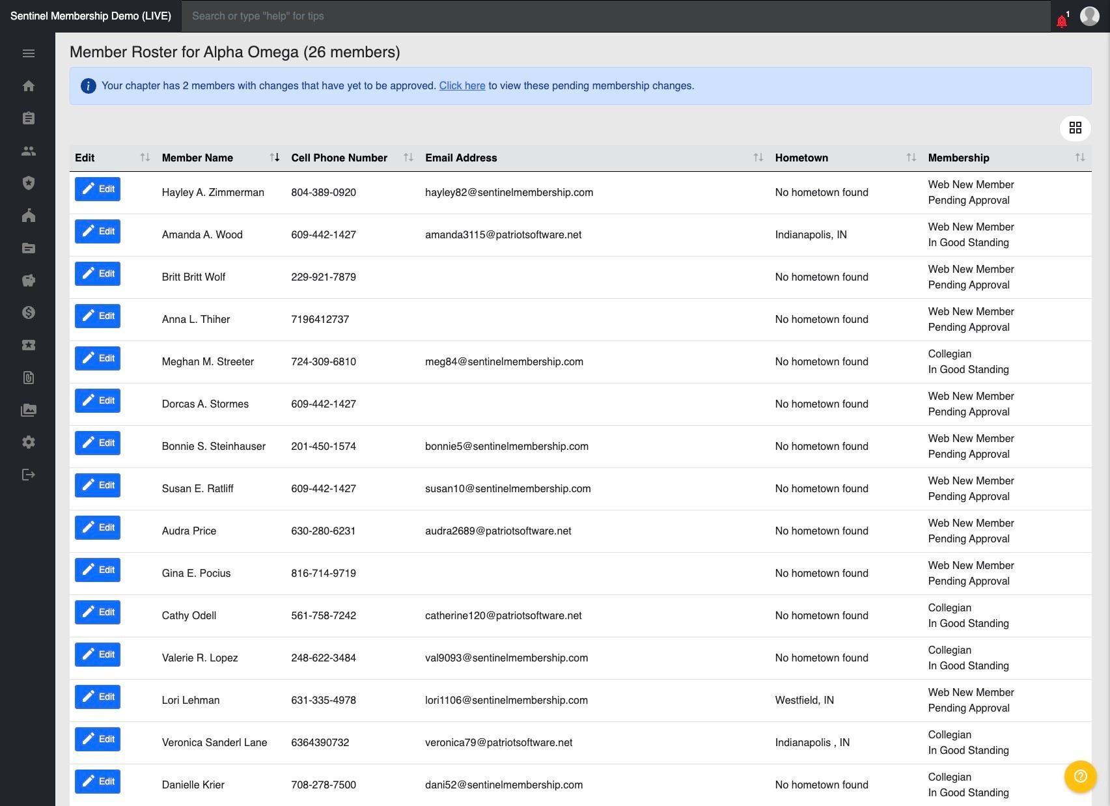Click here link for pending membership changes
This screenshot has height=806, width=1110.
tap(462, 85)
